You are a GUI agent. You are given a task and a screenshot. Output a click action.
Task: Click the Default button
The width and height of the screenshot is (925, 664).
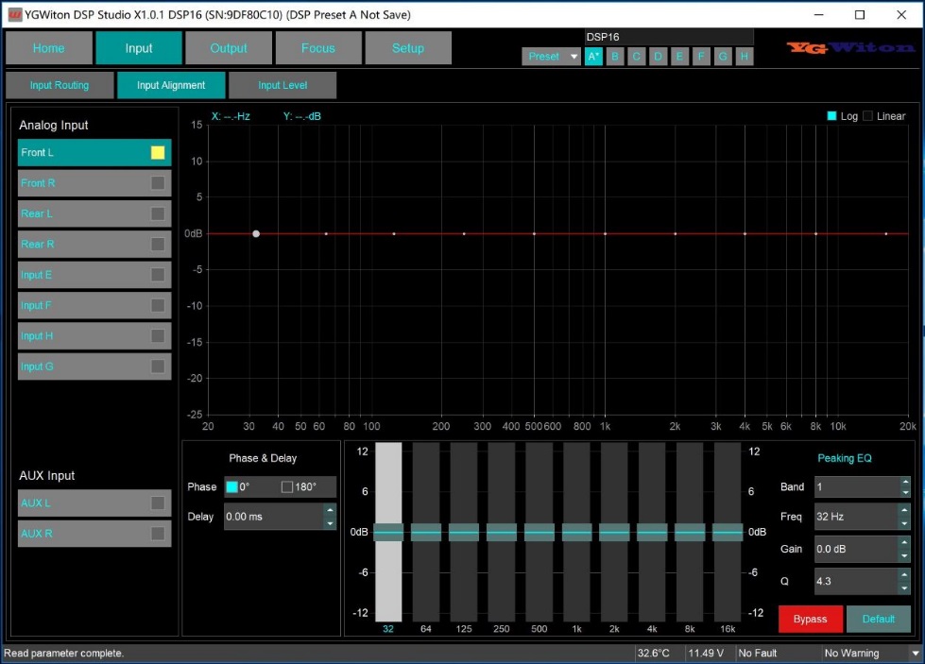(x=879, y=620)
